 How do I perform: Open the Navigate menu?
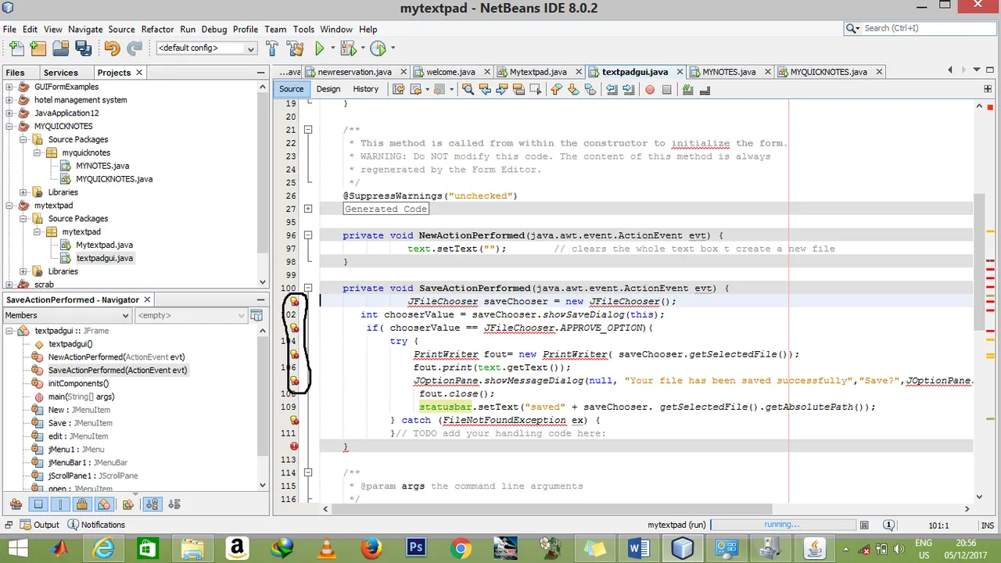pyautogui.click(x=85, y=29)
